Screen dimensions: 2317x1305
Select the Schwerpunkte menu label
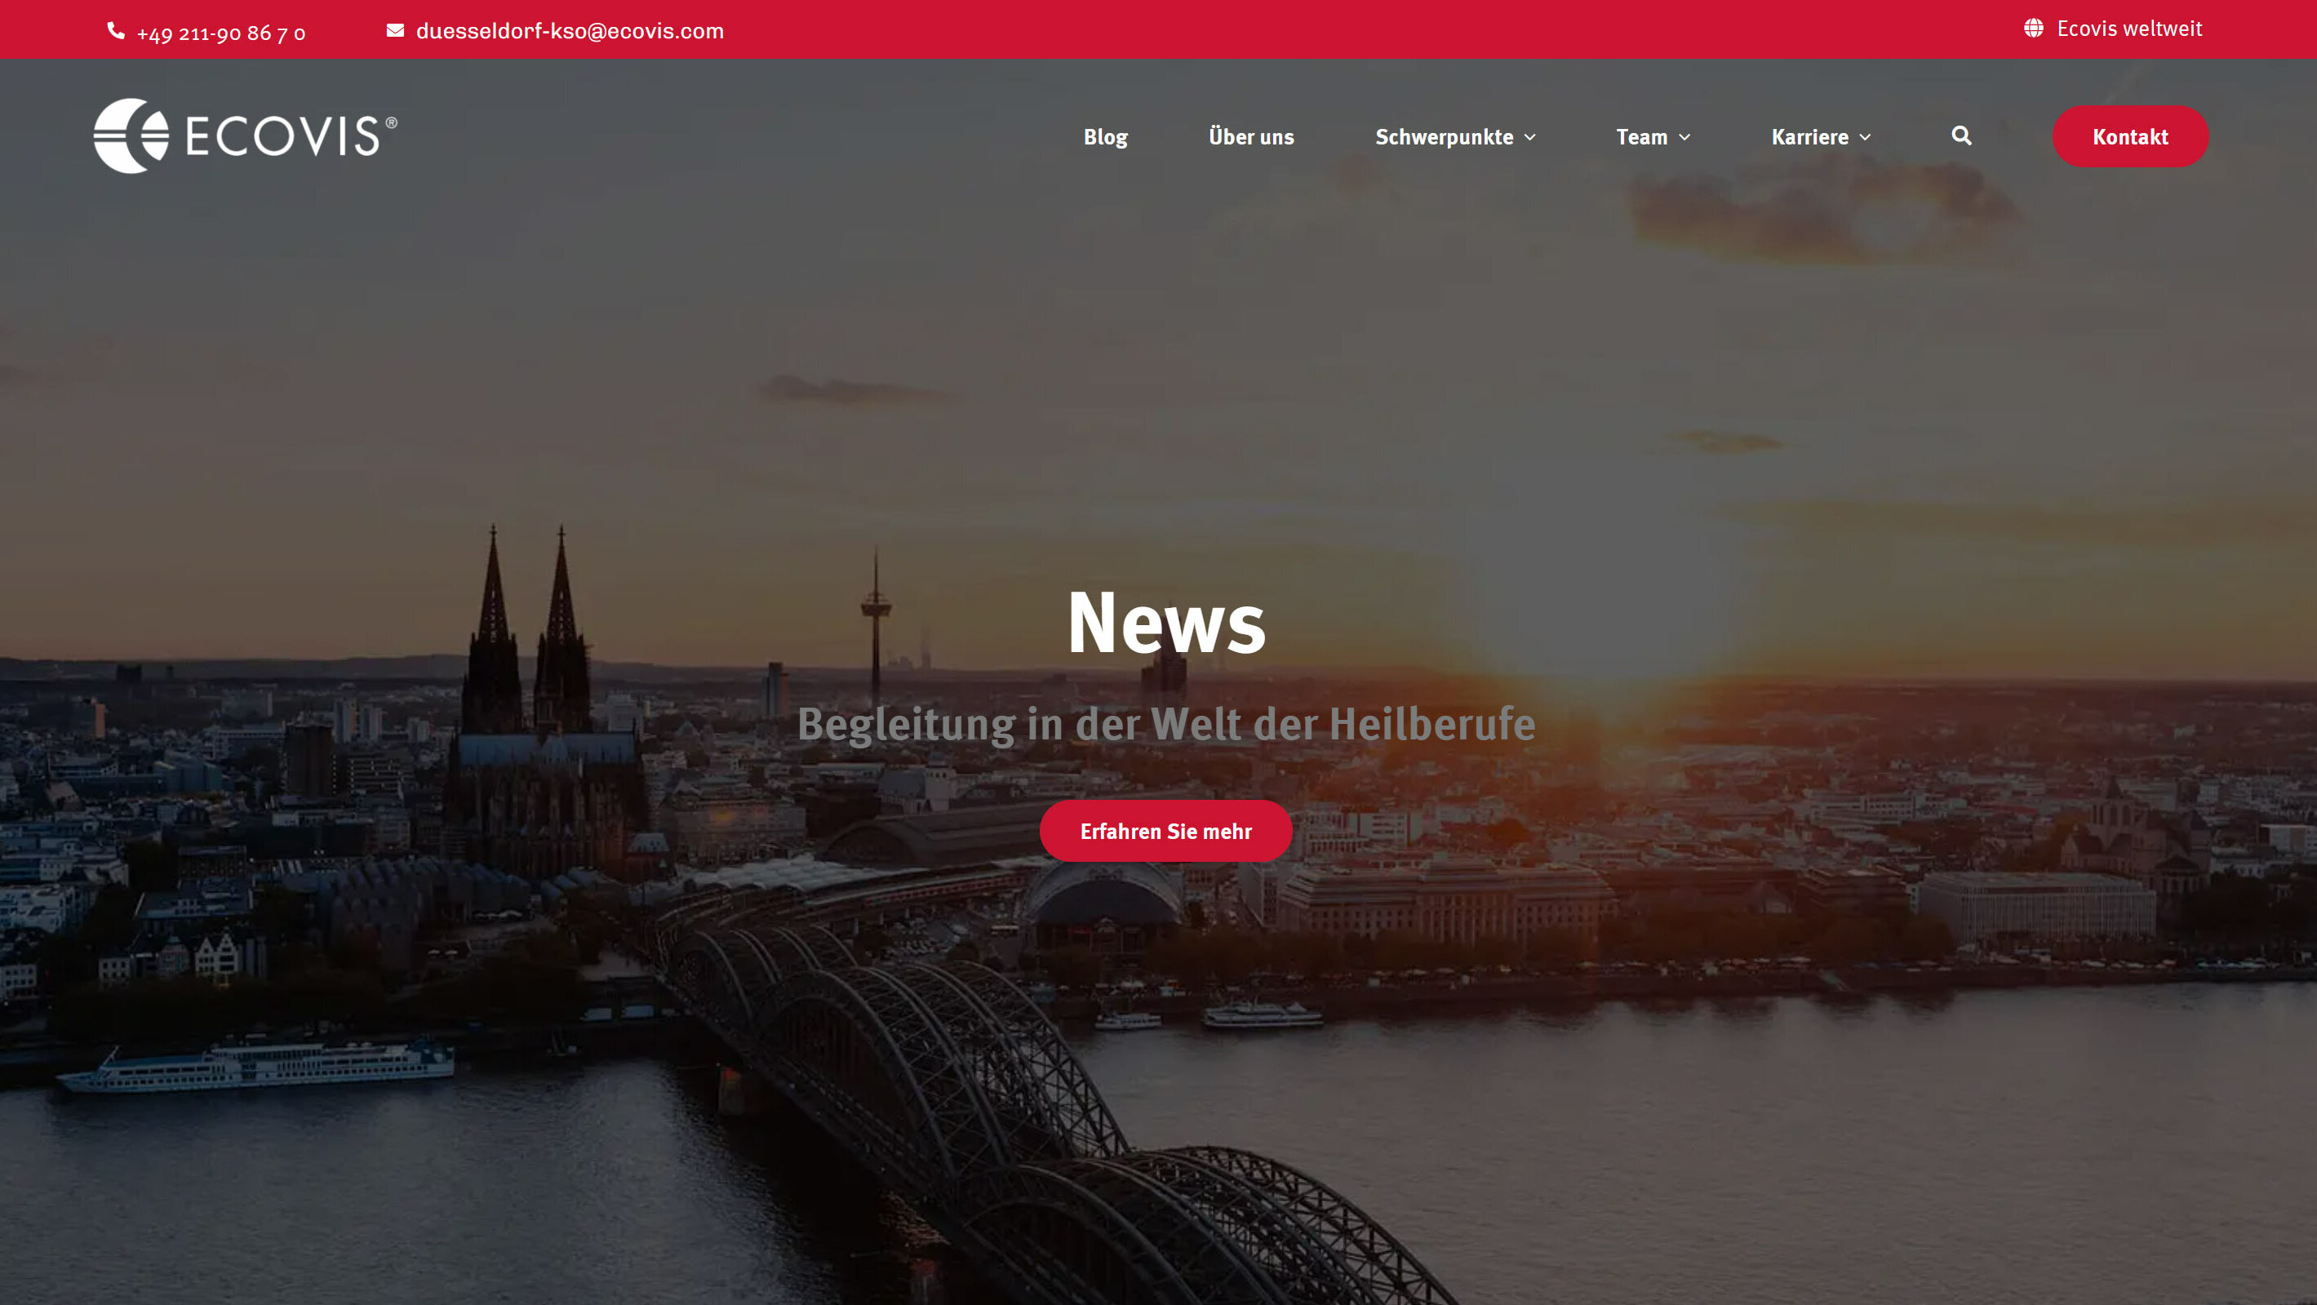click(x=1444, y=137)
